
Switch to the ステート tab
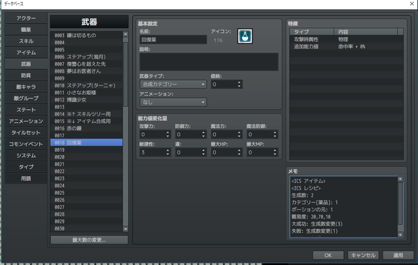[26, 109]
